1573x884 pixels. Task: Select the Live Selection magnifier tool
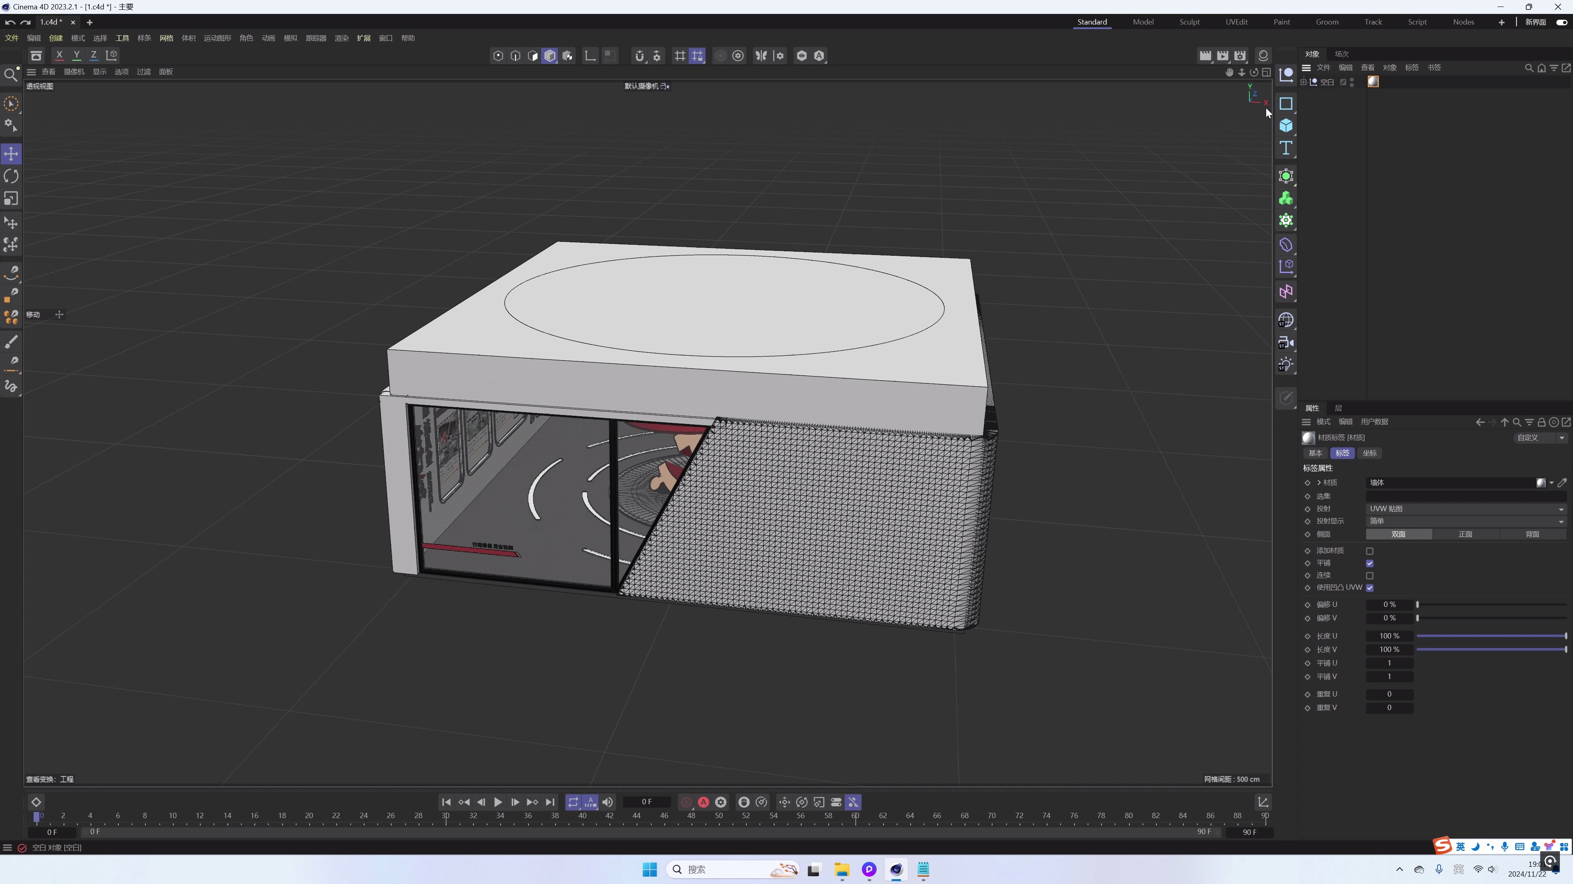(x=11, y=74)
